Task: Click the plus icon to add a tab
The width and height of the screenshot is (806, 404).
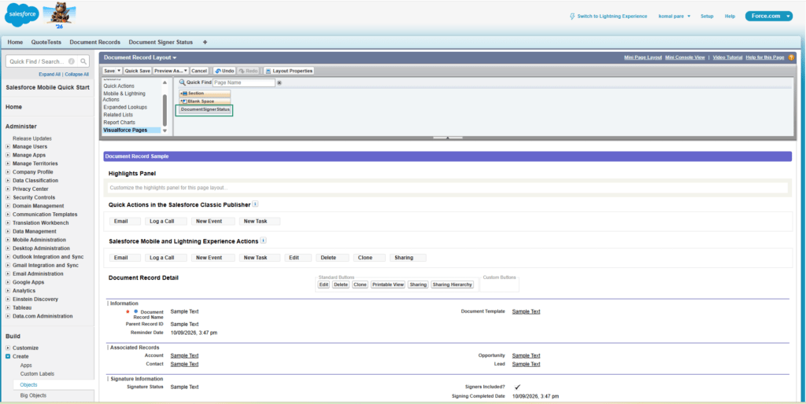Action: click(205, 42)
